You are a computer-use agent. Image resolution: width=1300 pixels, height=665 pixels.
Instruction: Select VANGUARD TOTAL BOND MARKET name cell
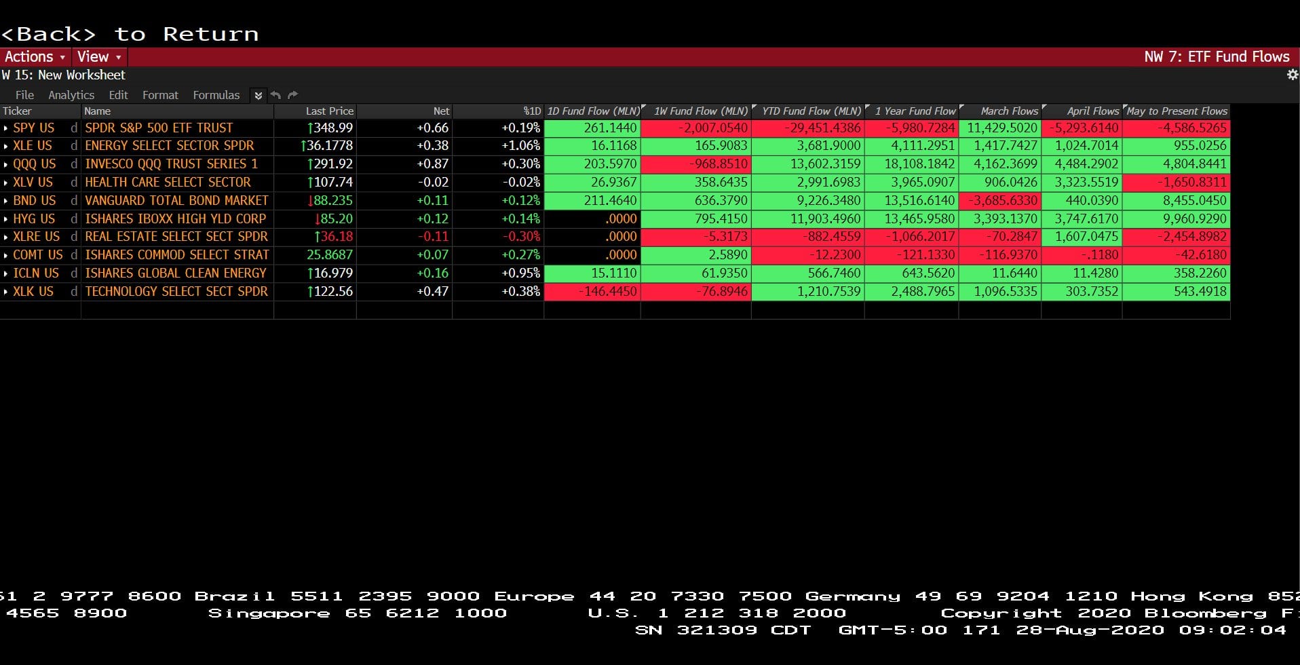click(176, 201)
